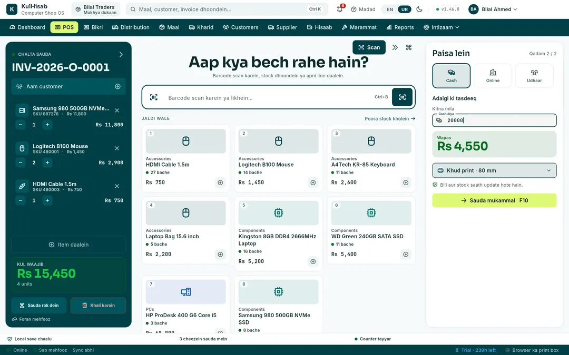Add Kingston 8GB DDR4 to sale
This screenshot has height=355, width=569.
pyautogui.click(x=313, y=261)
